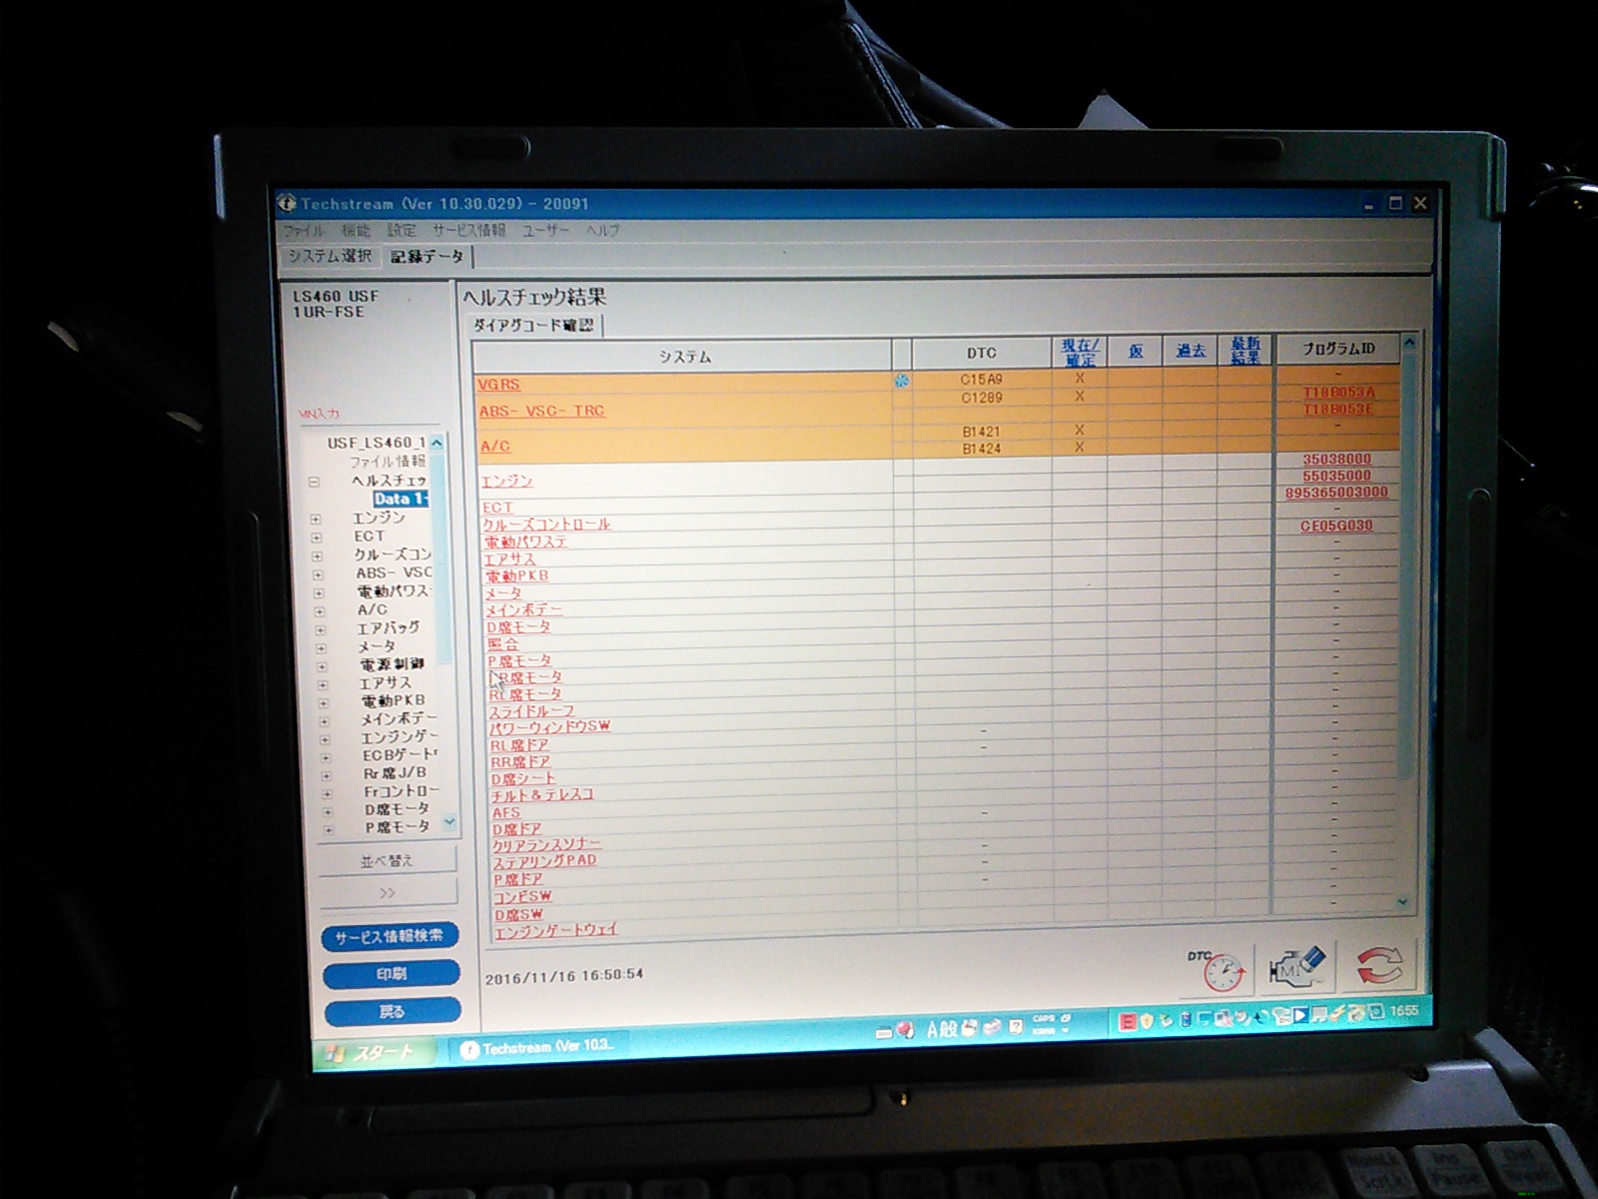Select the ダイアグコード確認 tab

coord(533,326)
